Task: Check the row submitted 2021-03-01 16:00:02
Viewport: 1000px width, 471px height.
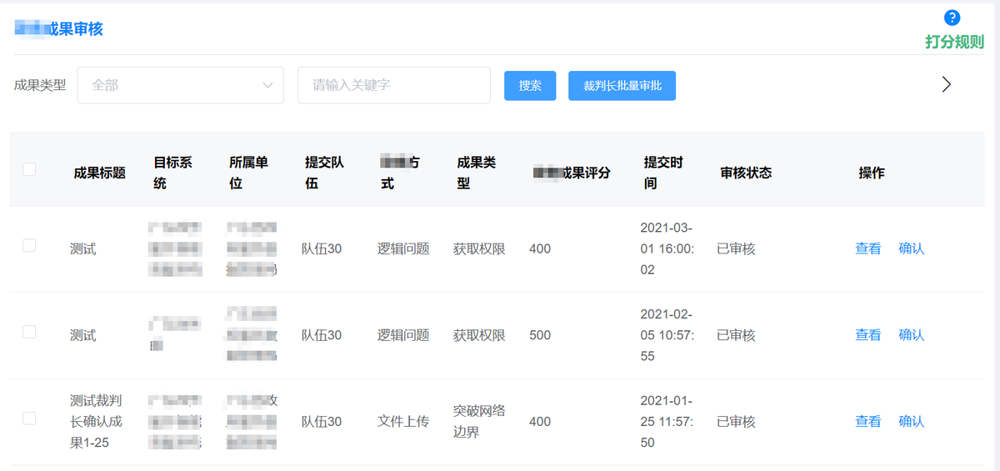Action: 29,245
